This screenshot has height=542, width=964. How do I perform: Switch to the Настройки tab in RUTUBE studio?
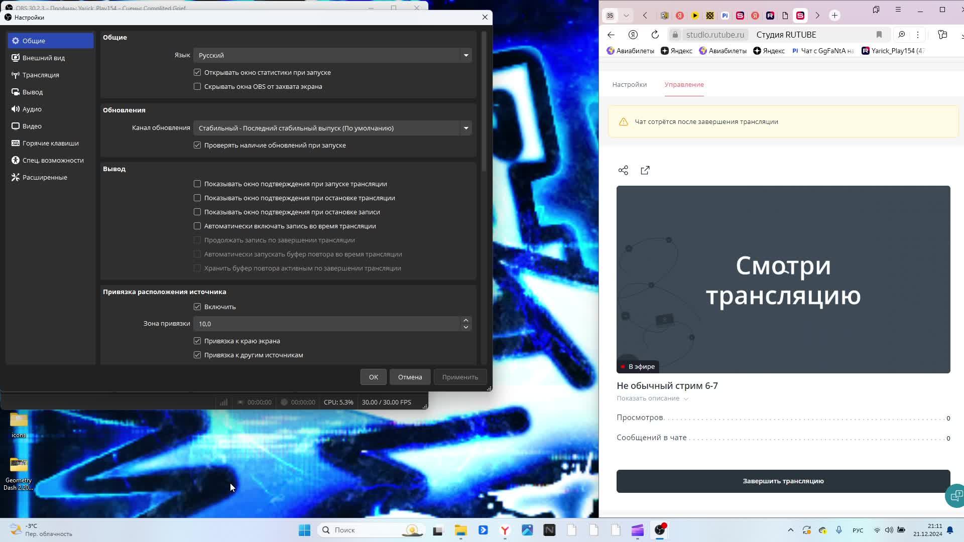(x=629, y=84)
